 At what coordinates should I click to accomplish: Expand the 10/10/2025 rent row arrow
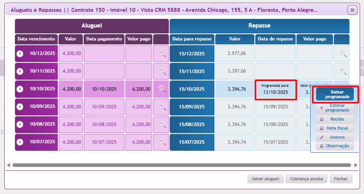(x=20, y=89)
